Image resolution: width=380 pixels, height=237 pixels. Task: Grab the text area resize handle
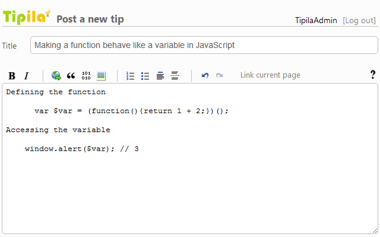tap(375, 230)
